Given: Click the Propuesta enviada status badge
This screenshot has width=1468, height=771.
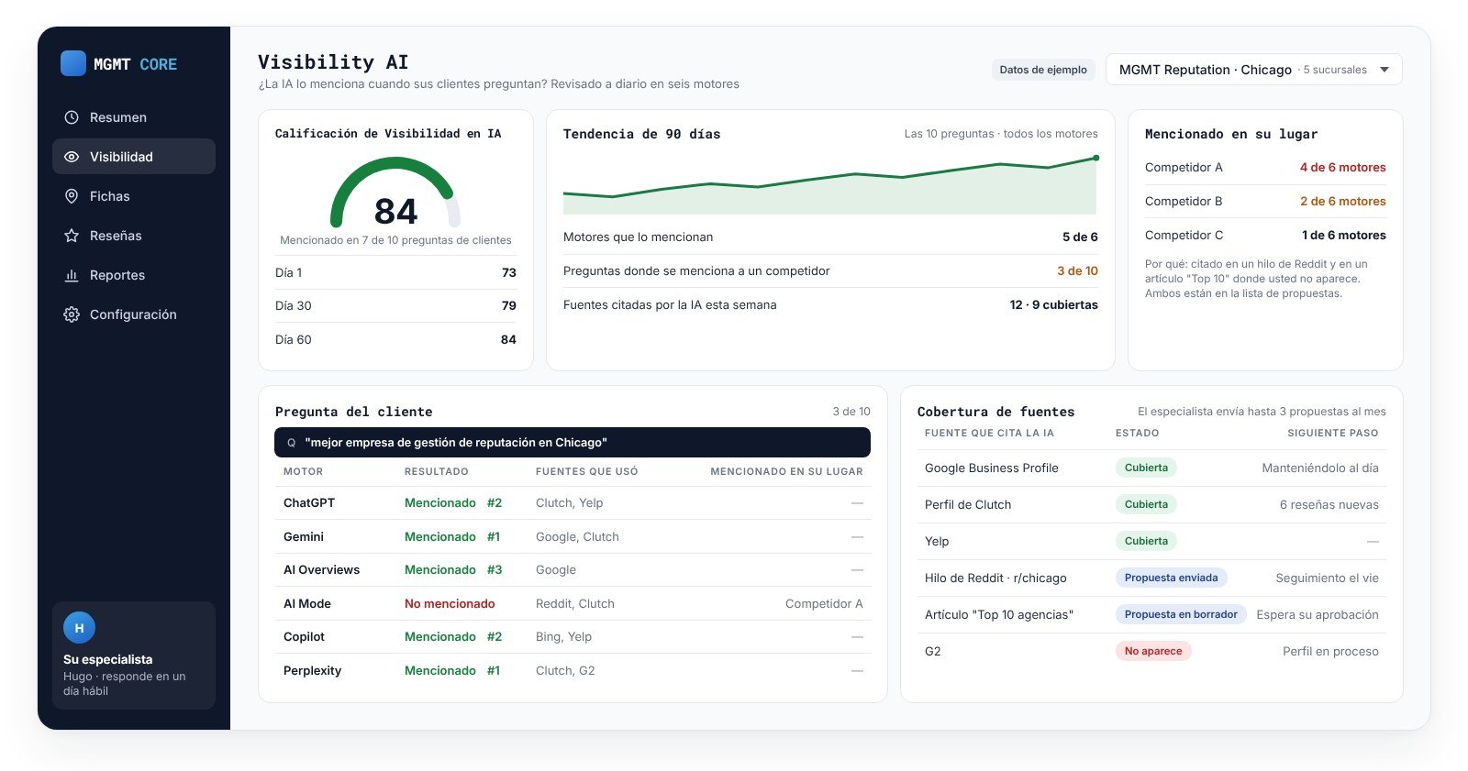Looking at the screenshot, I should (1172, 578).
